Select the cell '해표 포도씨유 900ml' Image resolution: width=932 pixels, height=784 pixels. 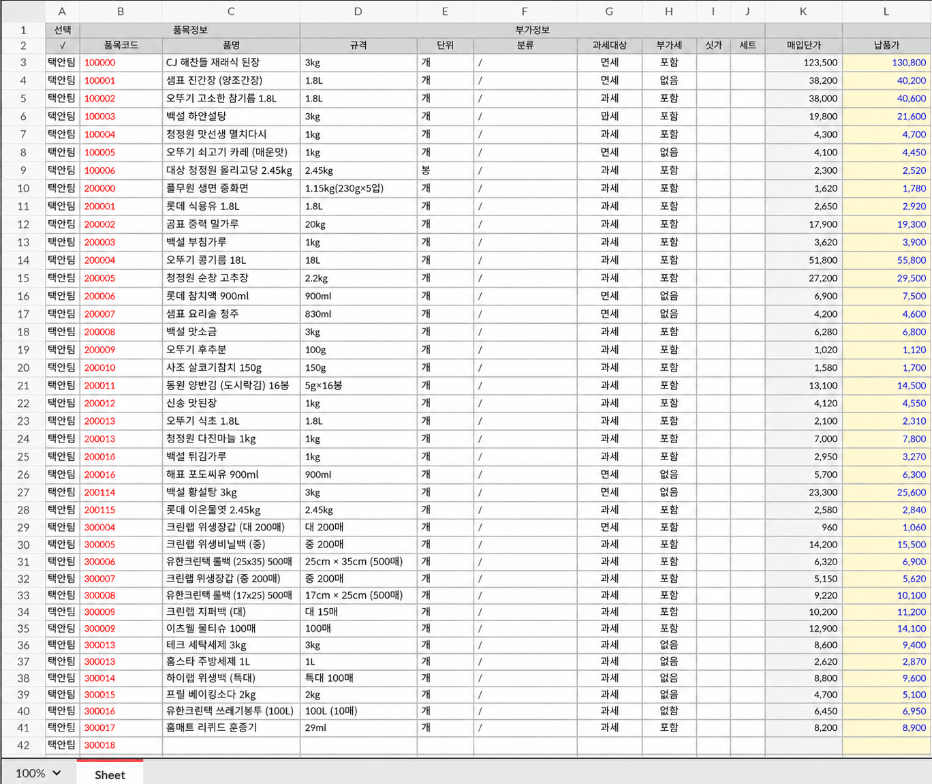(231, 474)
